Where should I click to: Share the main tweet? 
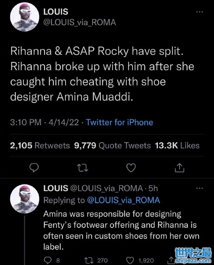click(180, 168)
